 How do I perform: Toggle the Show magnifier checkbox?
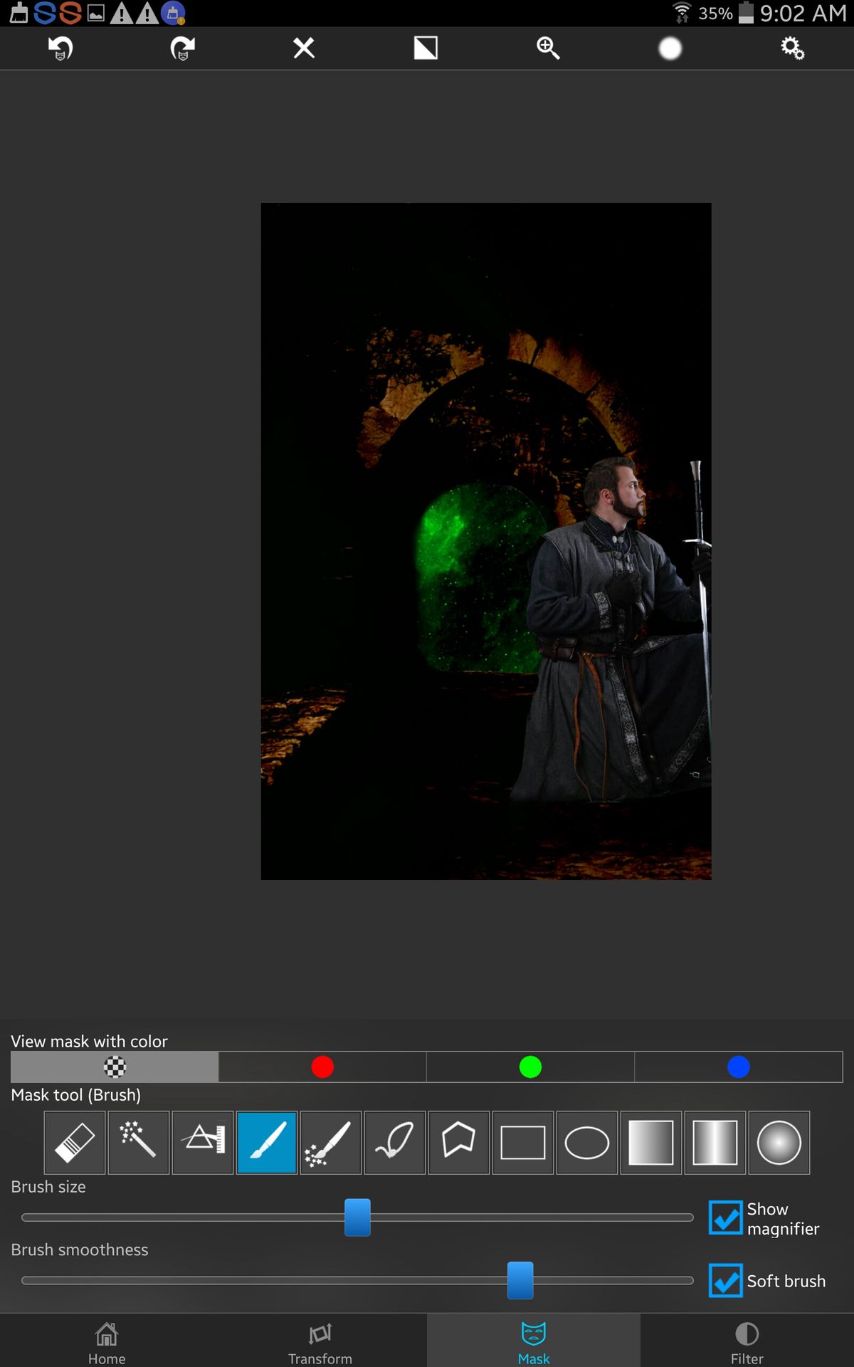(x=726, y=1217)
